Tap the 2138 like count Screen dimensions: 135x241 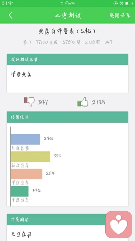point(98,102)
